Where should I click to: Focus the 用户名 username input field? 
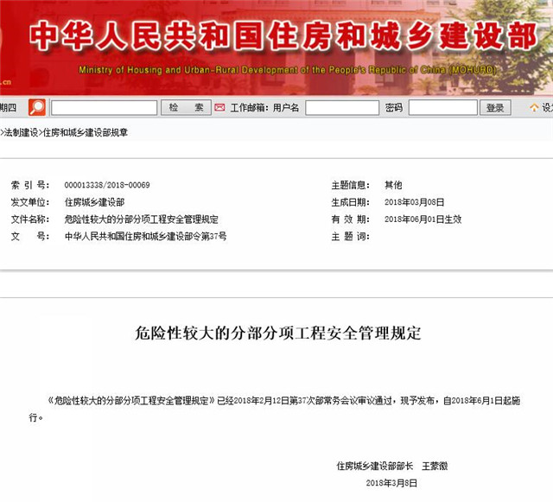[x=342, y=108]
